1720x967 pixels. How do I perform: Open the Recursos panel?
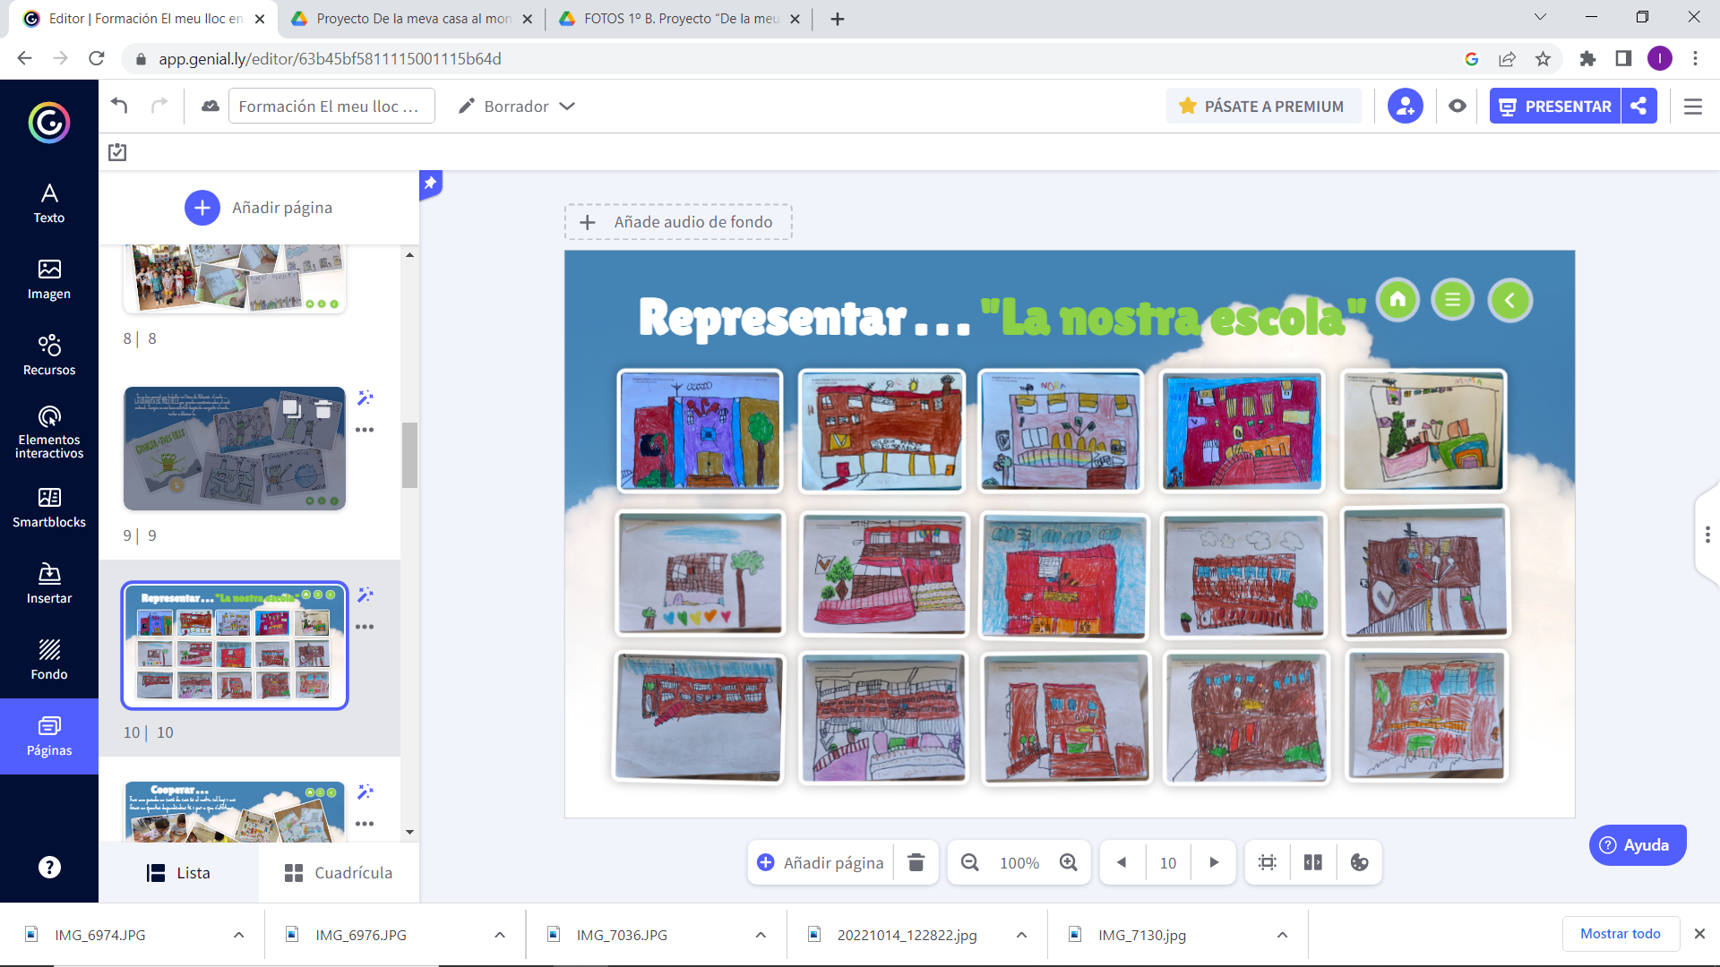49,355
